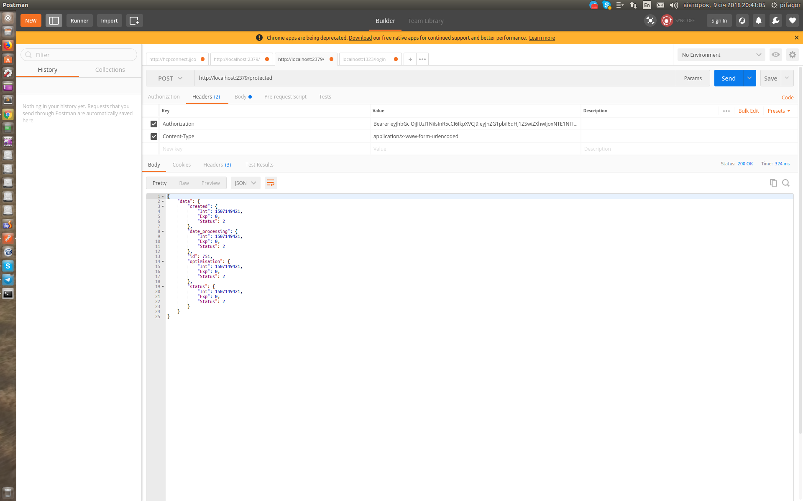803x501 pixels.
Task: Collapse the "data" node fold arrow
Action: point(163,201)
